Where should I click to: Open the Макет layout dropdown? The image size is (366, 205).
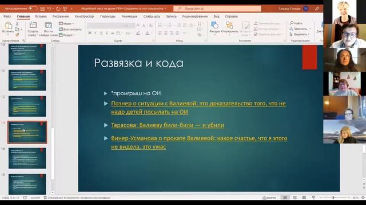(x=66, y=23)
